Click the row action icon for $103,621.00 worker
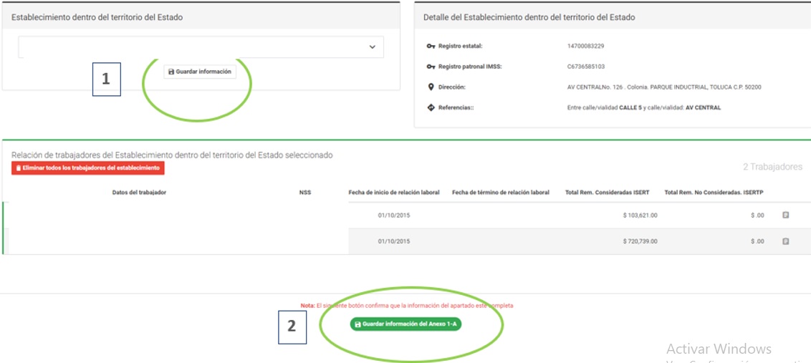 pyautogui.click(x=785, y=215)
